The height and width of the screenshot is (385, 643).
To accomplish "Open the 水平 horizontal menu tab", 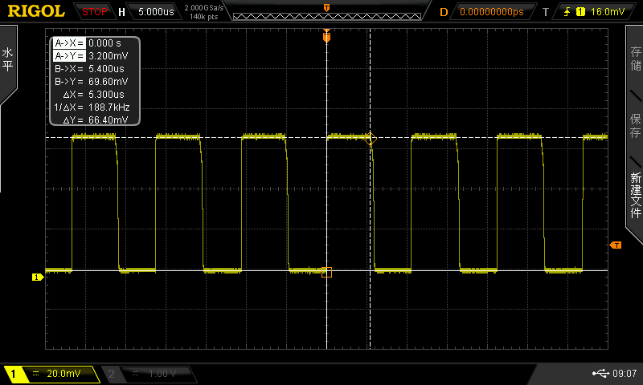I will point(8,59).
